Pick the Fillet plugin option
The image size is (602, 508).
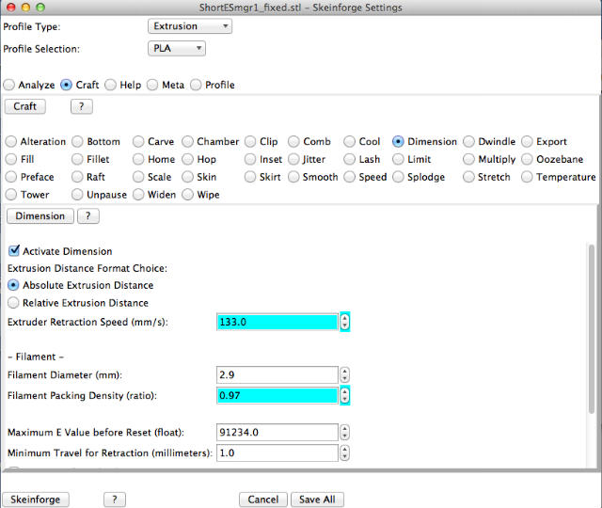pyautogui.click(x=77, y=159)
